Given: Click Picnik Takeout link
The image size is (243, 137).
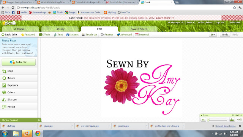Looking at the screenshot, I should tap(205, 22).
